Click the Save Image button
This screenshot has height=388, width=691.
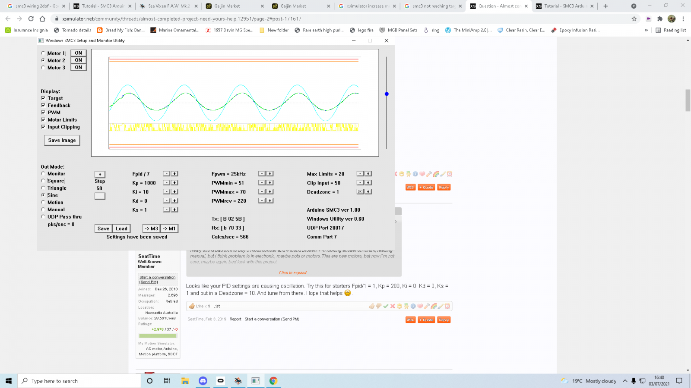[62, 141]
